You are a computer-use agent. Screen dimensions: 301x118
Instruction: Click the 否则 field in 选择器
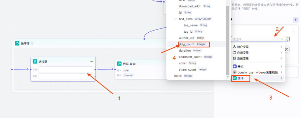tap(66, 76)
